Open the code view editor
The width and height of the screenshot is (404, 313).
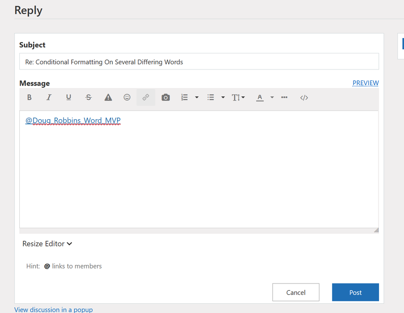click(x=304, y=97)
